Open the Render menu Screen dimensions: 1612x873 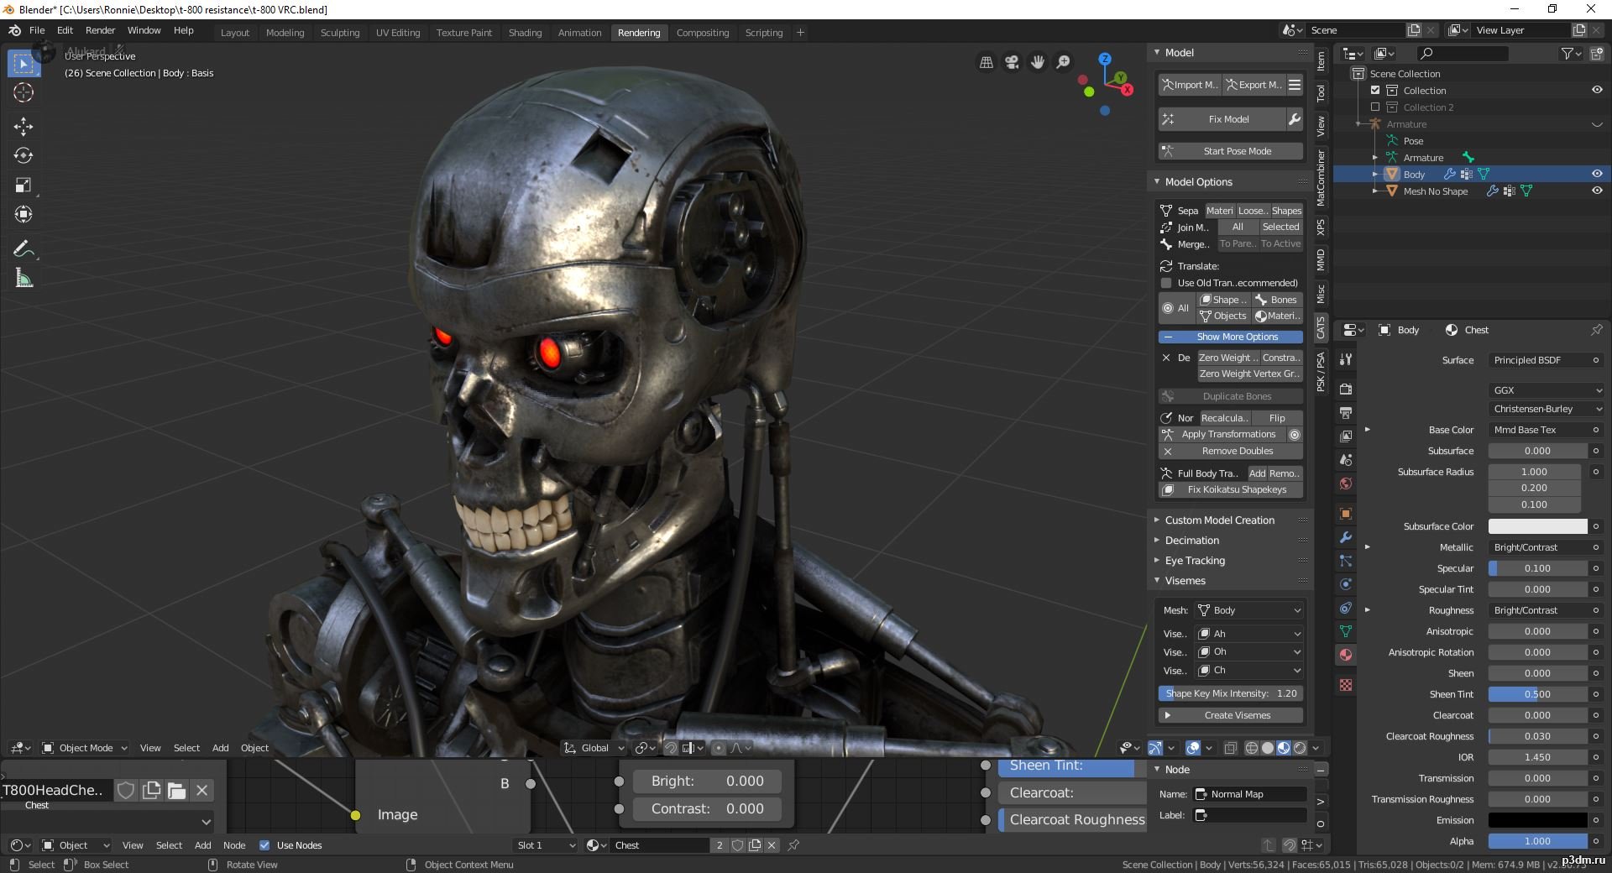[x=100, y=30]
